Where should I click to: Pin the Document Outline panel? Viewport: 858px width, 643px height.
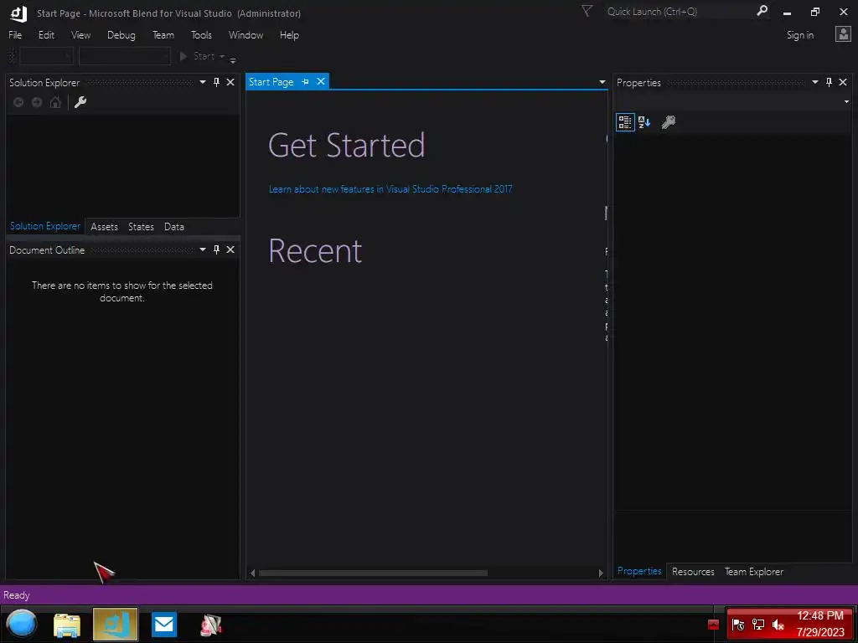217,249
